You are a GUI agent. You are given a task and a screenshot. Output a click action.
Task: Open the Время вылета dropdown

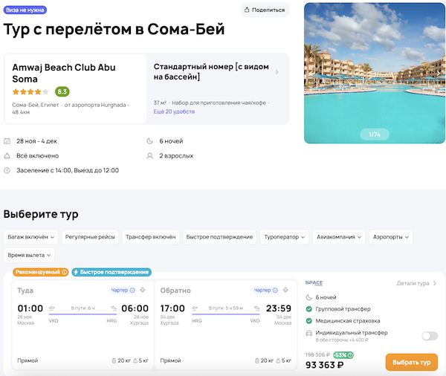pos(30,255)
